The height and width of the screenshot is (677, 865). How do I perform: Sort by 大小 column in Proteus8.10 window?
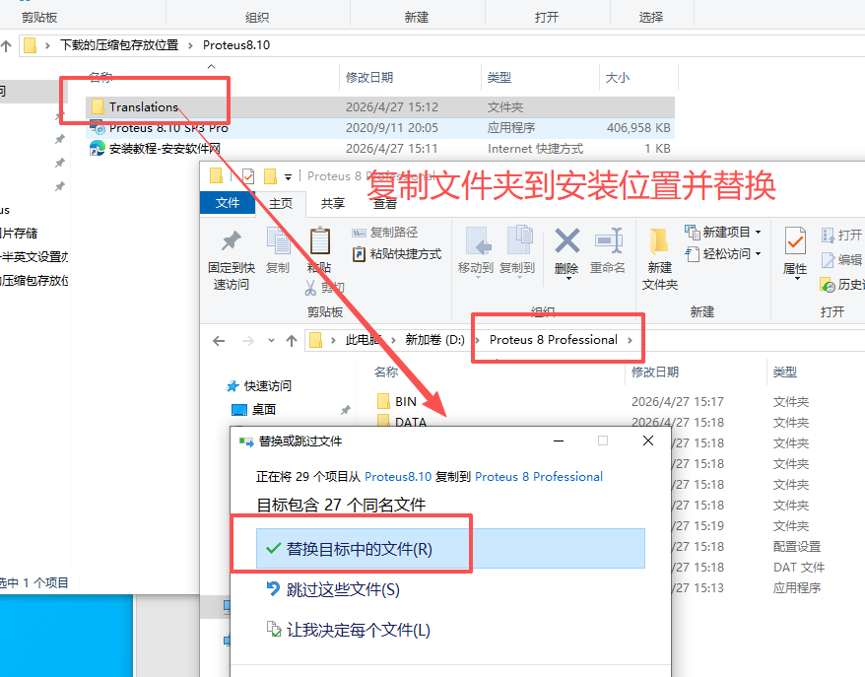point(618,78)
